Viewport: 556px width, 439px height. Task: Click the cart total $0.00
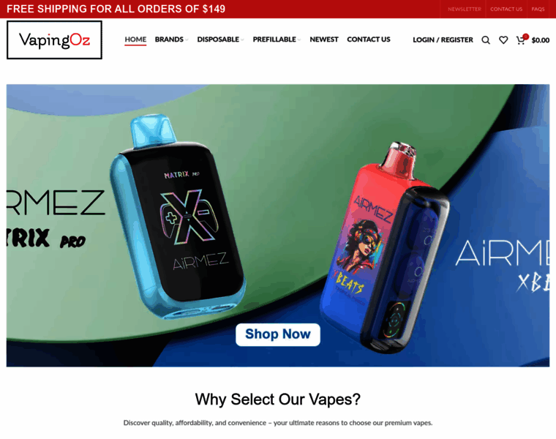tap(541, 40)
